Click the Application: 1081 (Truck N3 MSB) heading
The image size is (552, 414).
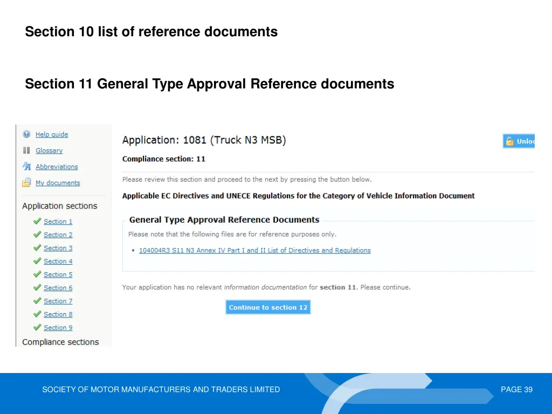pos(204,140)
